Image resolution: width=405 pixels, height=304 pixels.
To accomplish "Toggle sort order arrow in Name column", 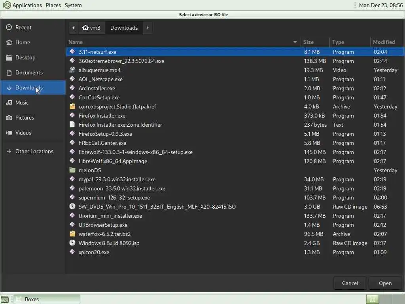I will coord(295,42).
